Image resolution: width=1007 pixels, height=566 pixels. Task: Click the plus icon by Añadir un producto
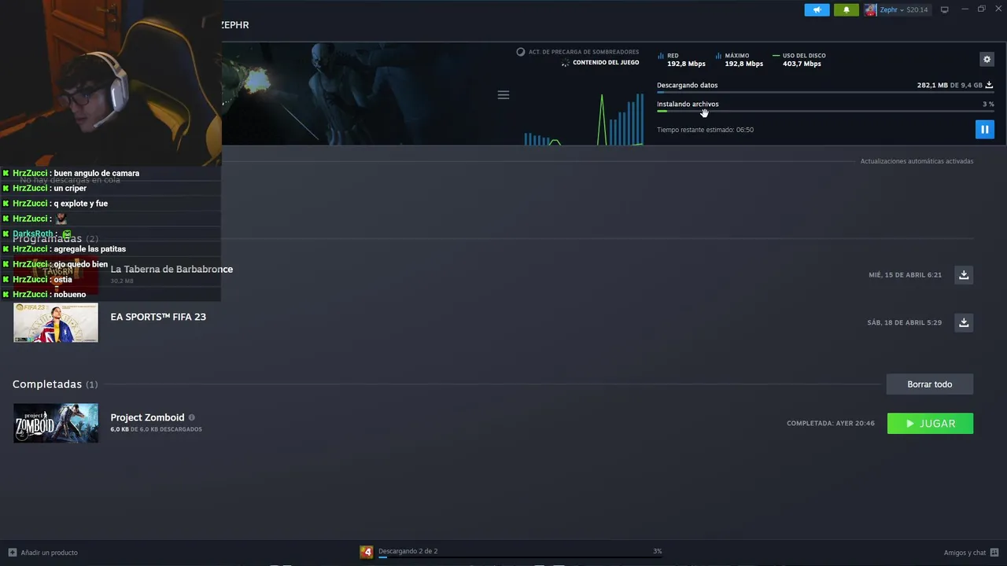(12, 553)
